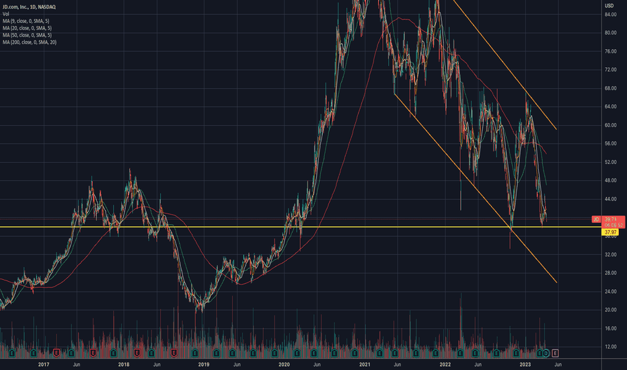Select the lower orange channel trendline
The height and width of the screenshot is (370, 627).
click(476, 188)
